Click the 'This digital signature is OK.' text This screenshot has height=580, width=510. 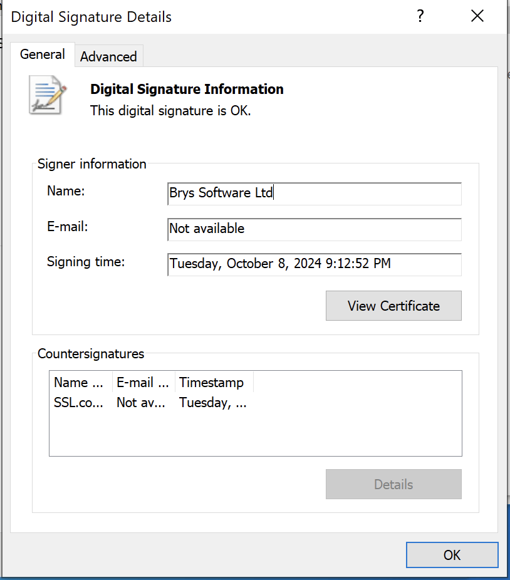point(170,111)
